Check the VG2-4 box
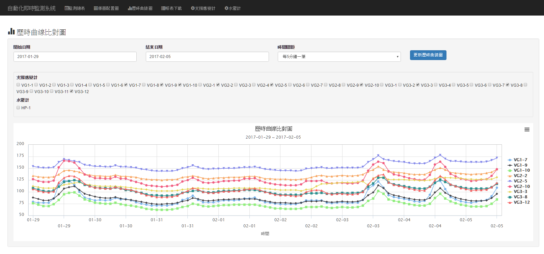 (254, 85)
